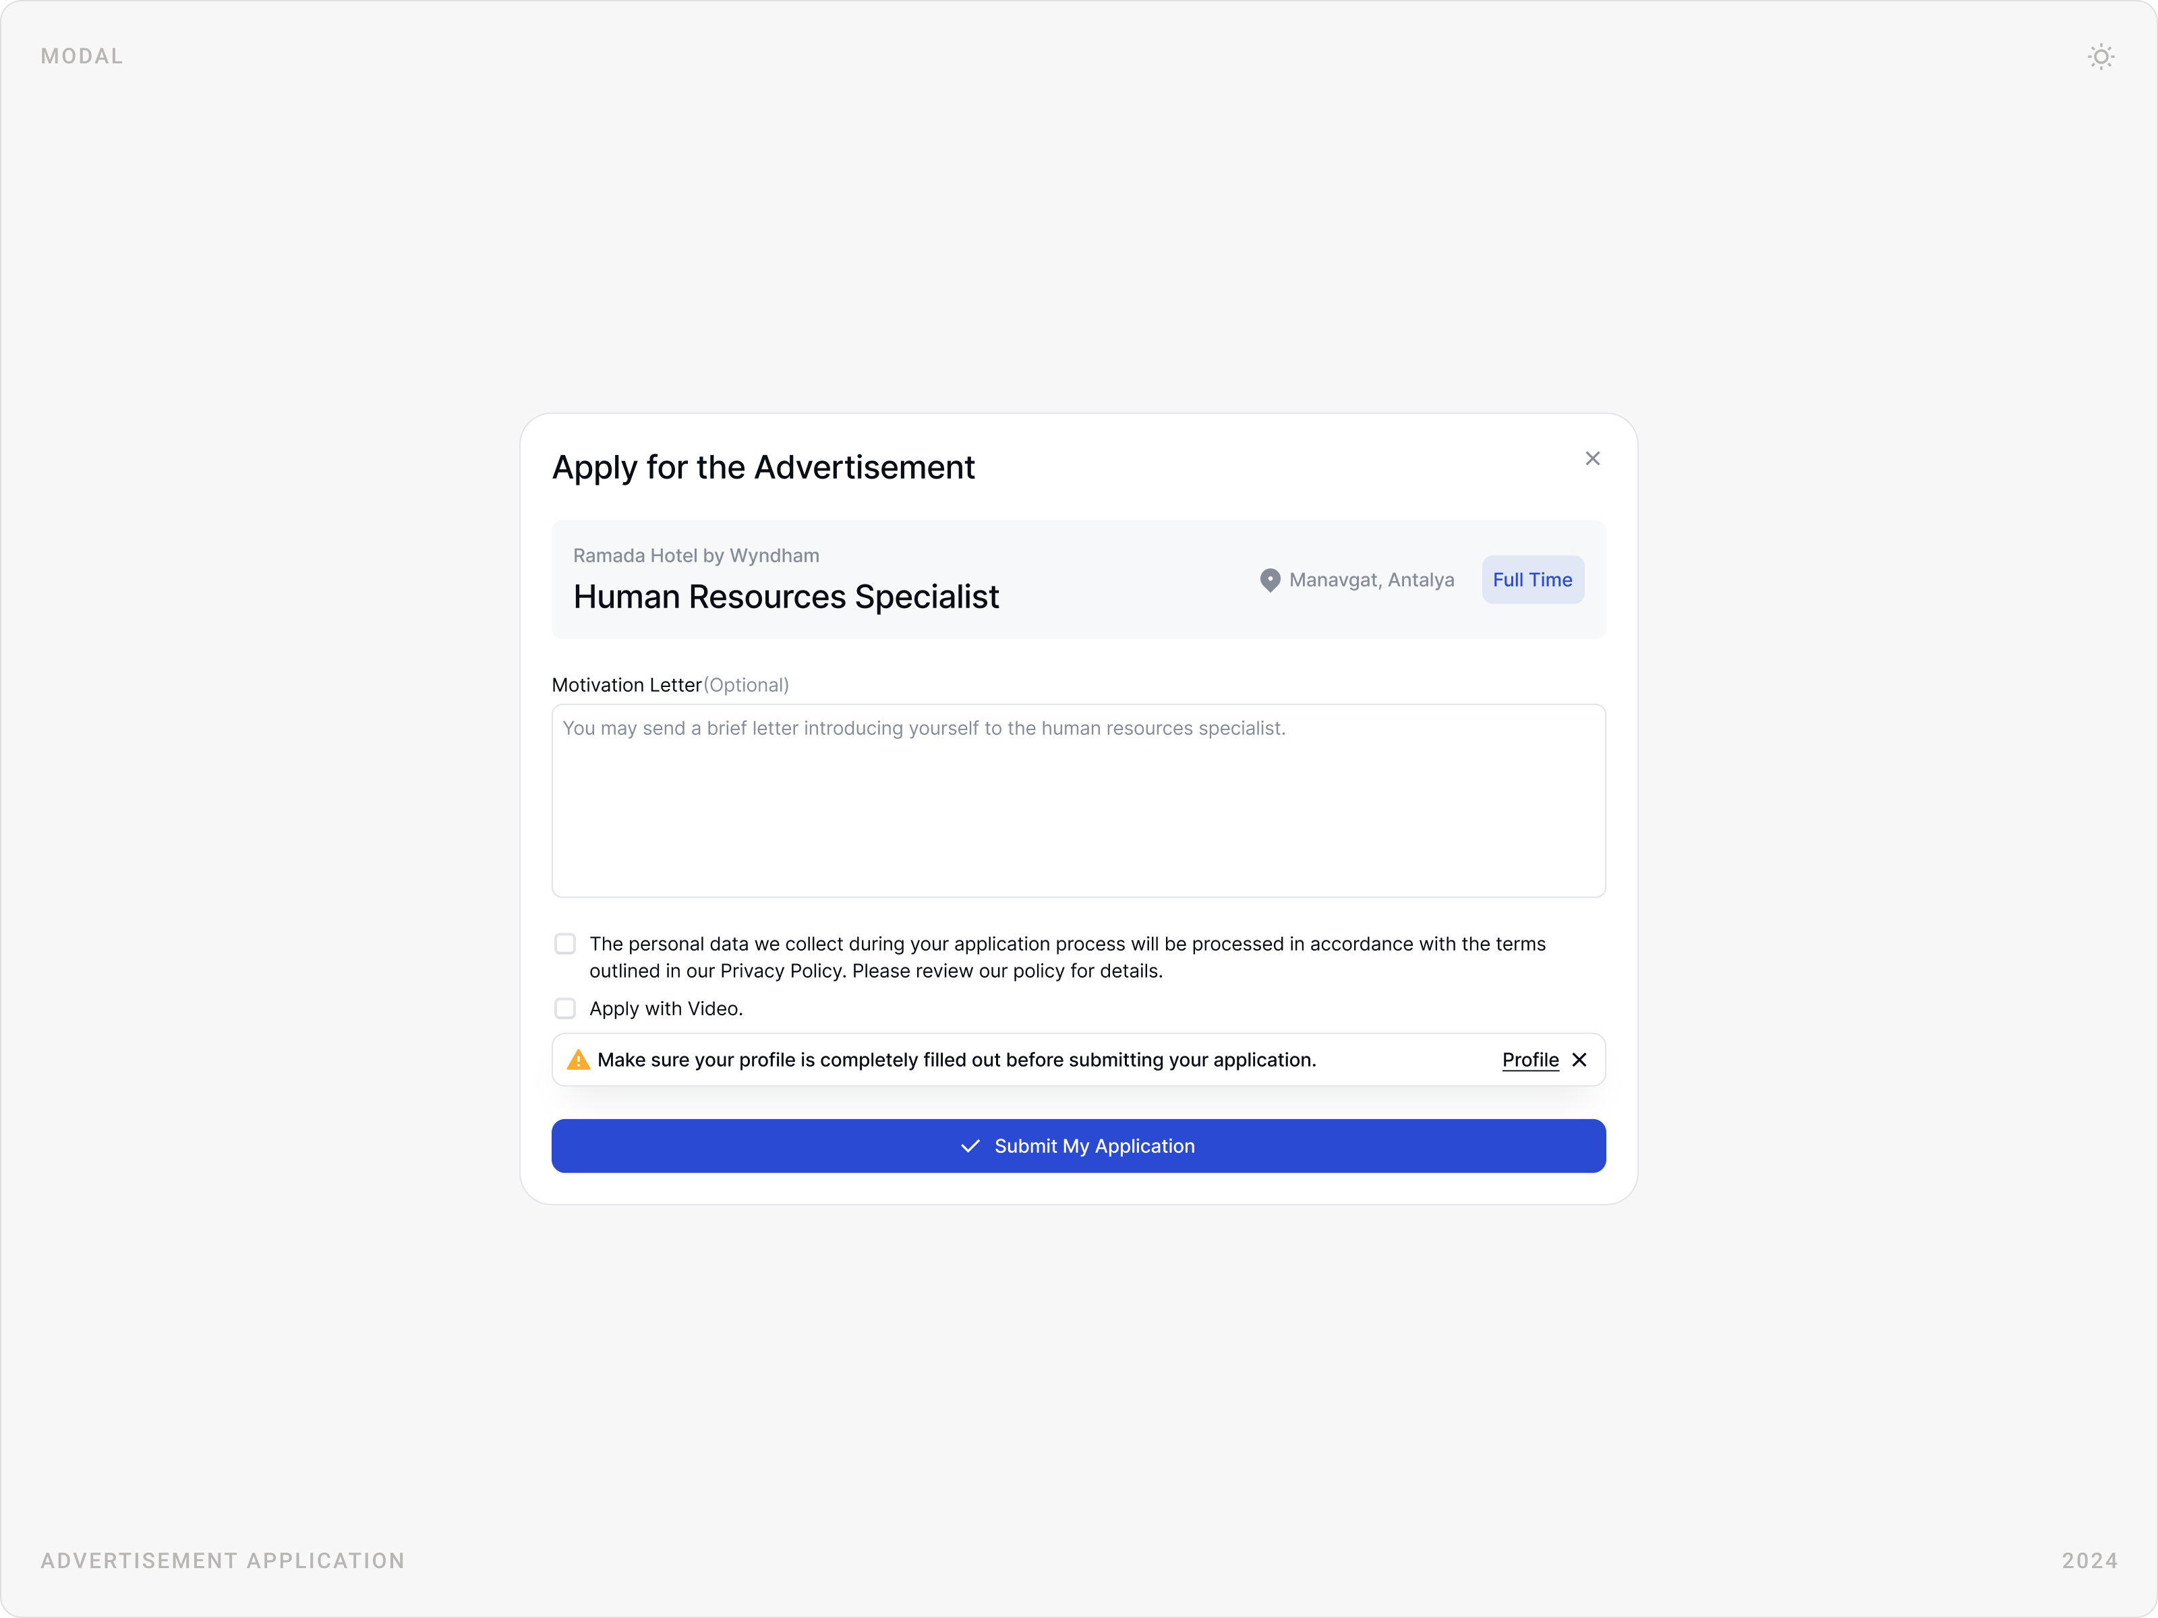Close the application modal
The height and width of the screenshot is (1618, 2158).
click(1592, 457)
